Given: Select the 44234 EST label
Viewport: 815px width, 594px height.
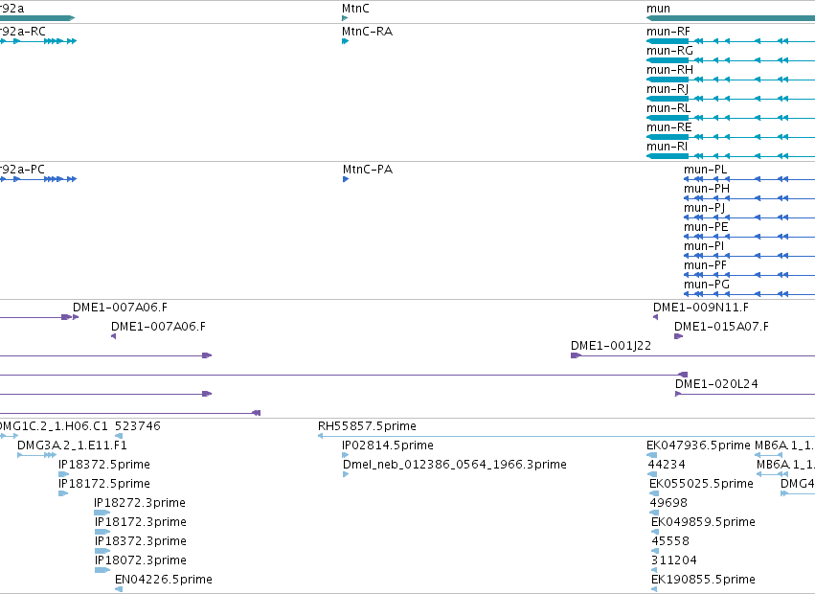Looking at the screenshot, I should (x=667, y=465).
